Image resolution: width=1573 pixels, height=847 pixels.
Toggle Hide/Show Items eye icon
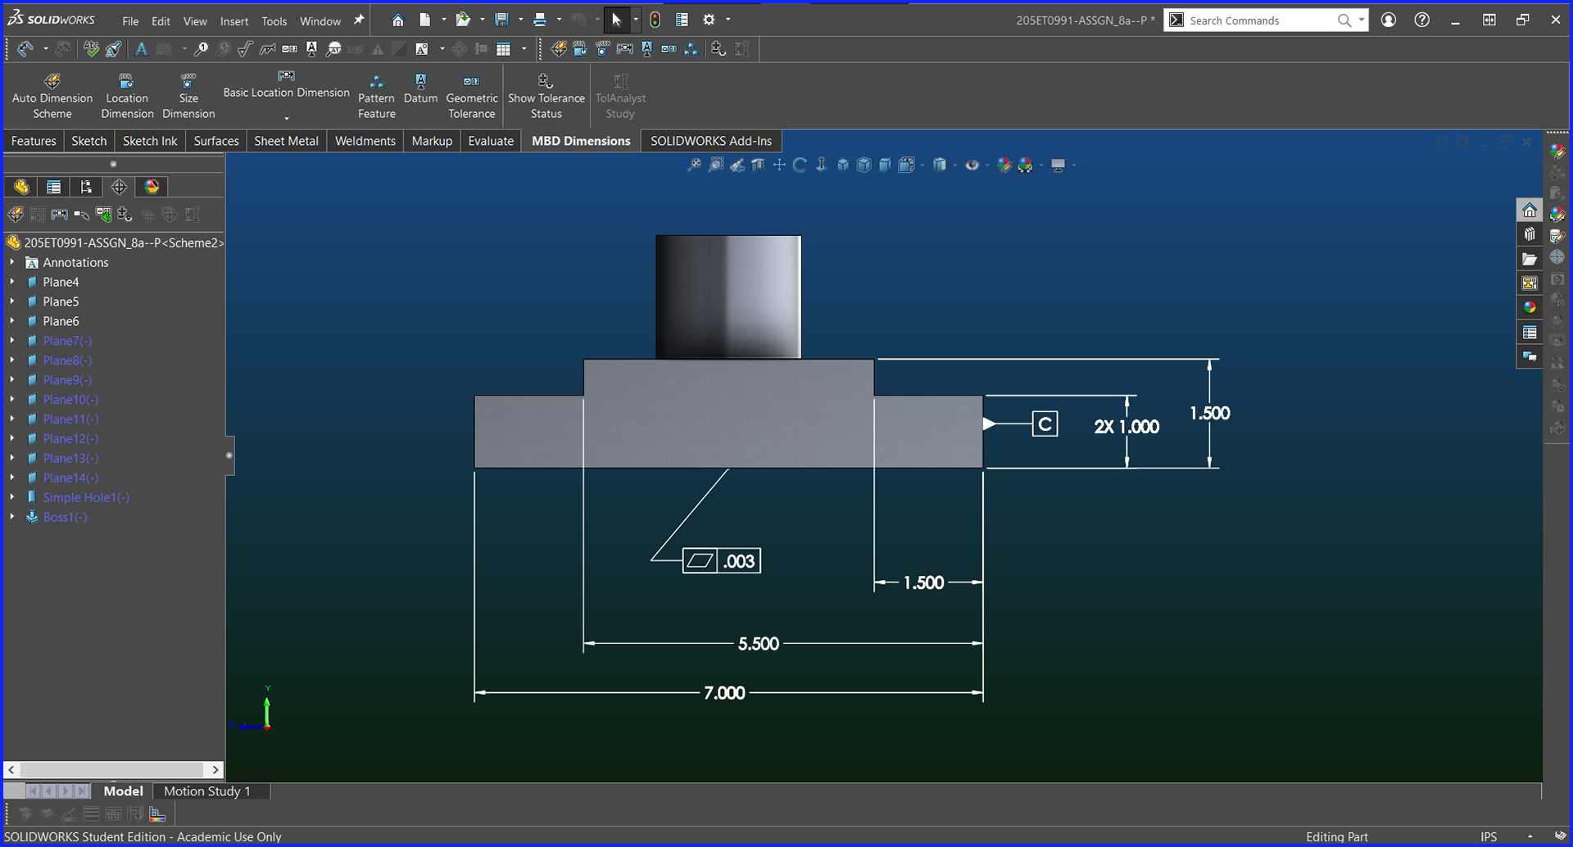(x=972, y=165)
